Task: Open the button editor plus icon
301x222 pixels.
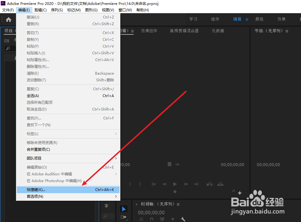Action: pos(240,193)
